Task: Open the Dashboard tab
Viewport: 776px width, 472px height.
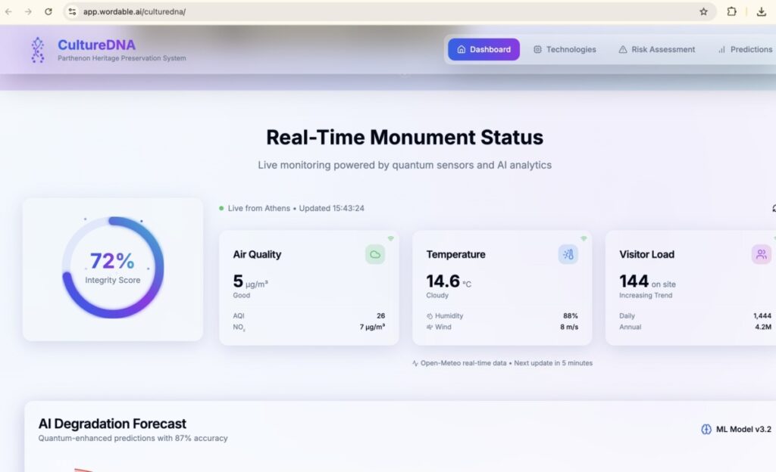Action: tap(483, 49)
